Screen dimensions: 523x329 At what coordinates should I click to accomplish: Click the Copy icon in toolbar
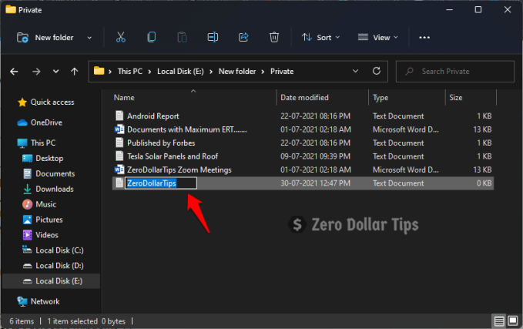point(152,37)
